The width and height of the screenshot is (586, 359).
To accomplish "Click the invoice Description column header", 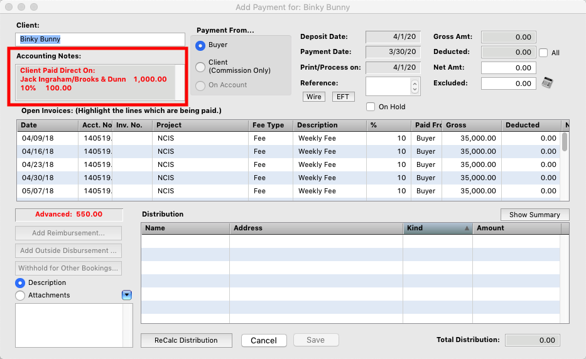I will pyautogui.click(x=330, y=125).
